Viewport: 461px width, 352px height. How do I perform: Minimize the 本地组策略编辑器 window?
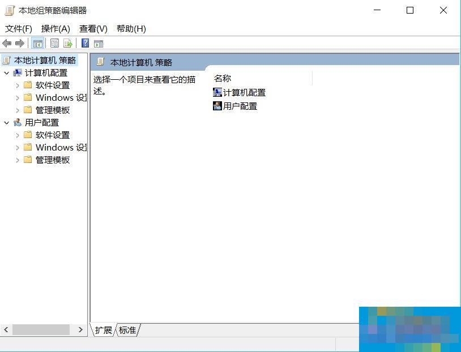pyautogui.click(x=377, y=10)
